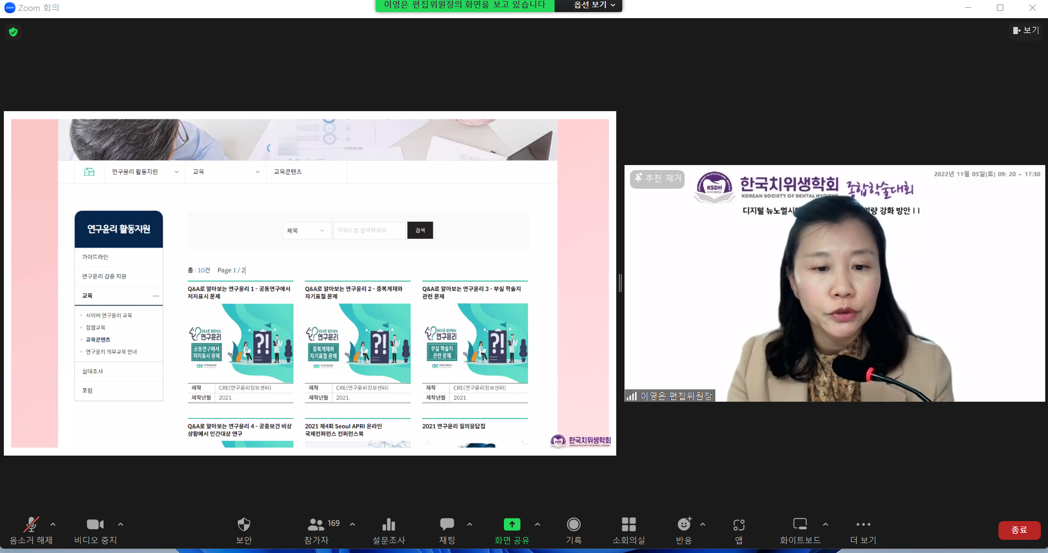Open Reactions (반응) smiley icon
The width and height of the screenshot is (1048, 553).
pos(683,525)
